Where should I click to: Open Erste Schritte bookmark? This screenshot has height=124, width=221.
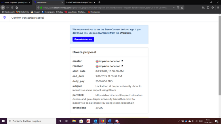[23, 12]
